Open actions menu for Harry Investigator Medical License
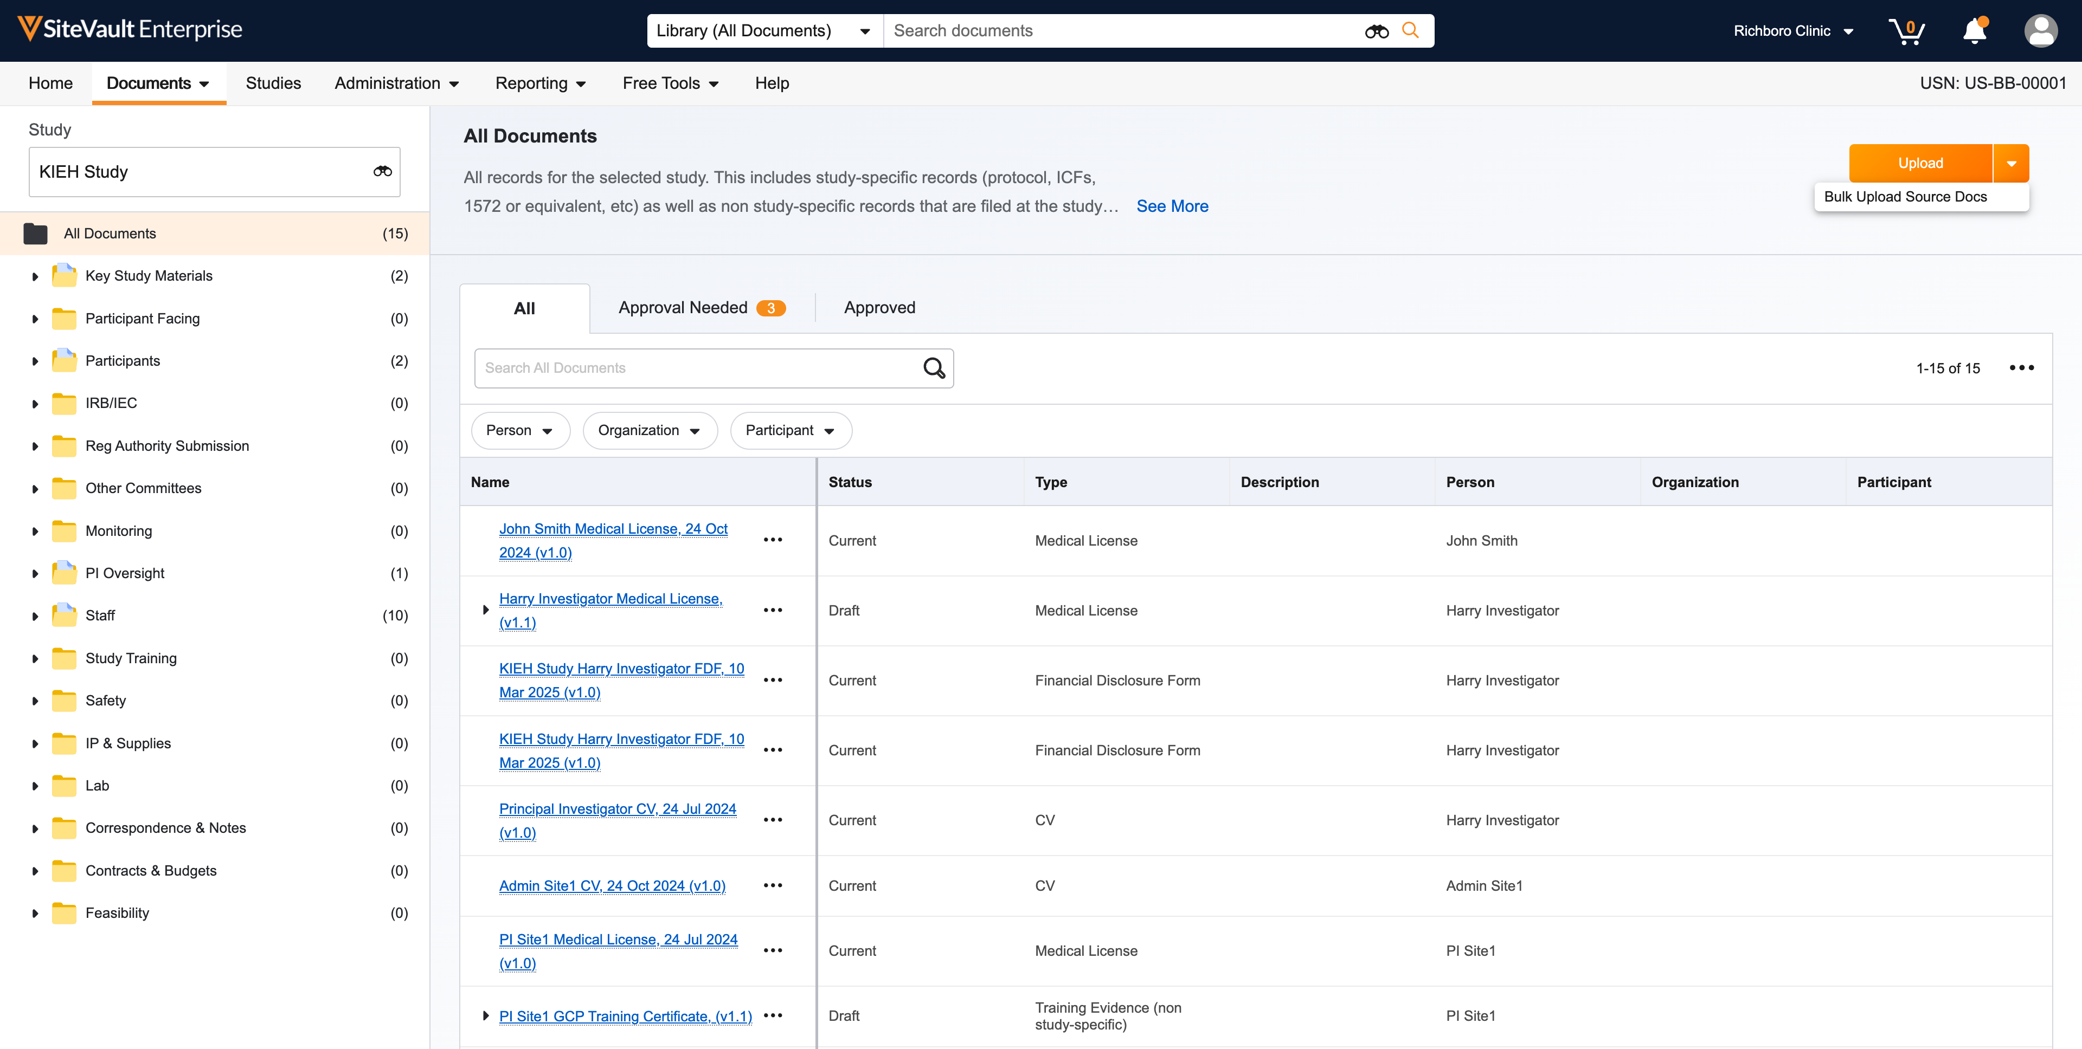The height and width of the screenshot is (1049, 2082). point(773,611)
